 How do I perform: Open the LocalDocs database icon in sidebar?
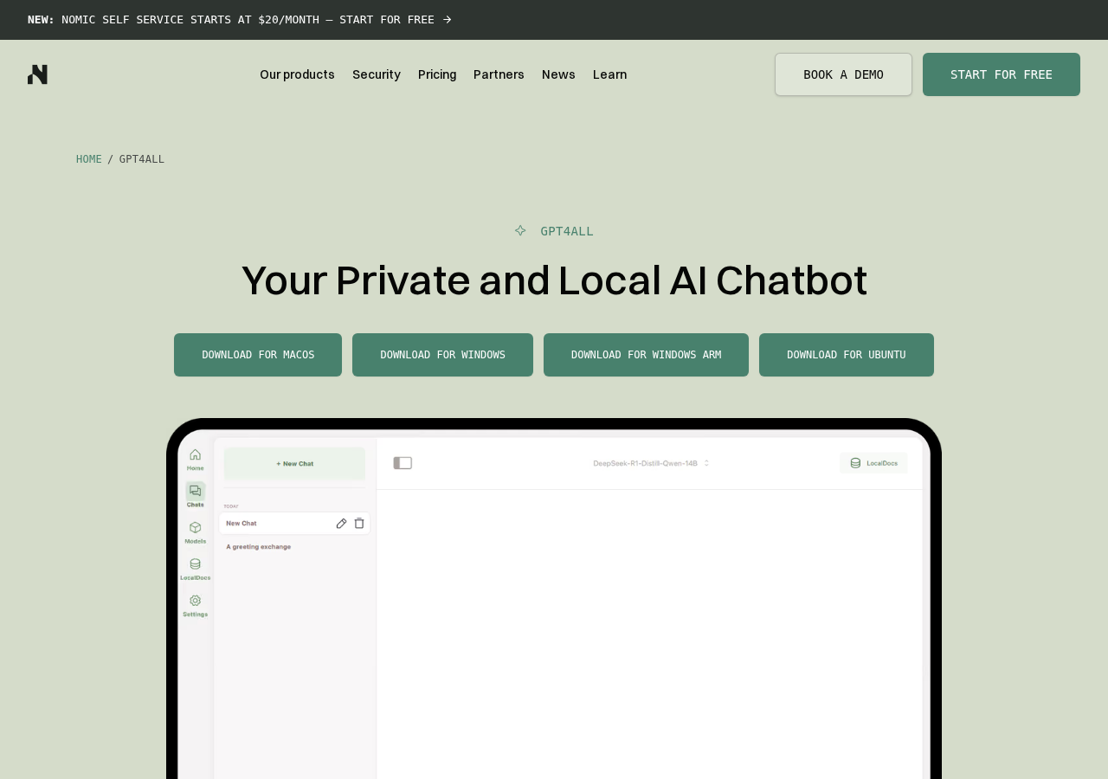pos(195,563)
